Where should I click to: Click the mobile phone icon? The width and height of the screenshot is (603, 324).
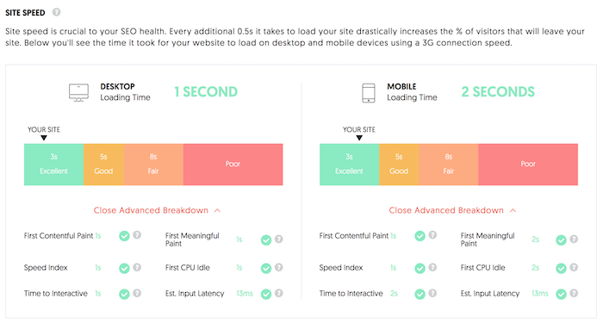[x=369, y=93]
